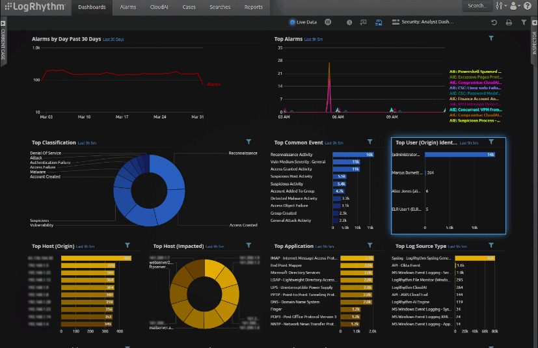This screenshot has width=538, height=348.
Task: Click the Alice Jones user row
Action: 410,191
